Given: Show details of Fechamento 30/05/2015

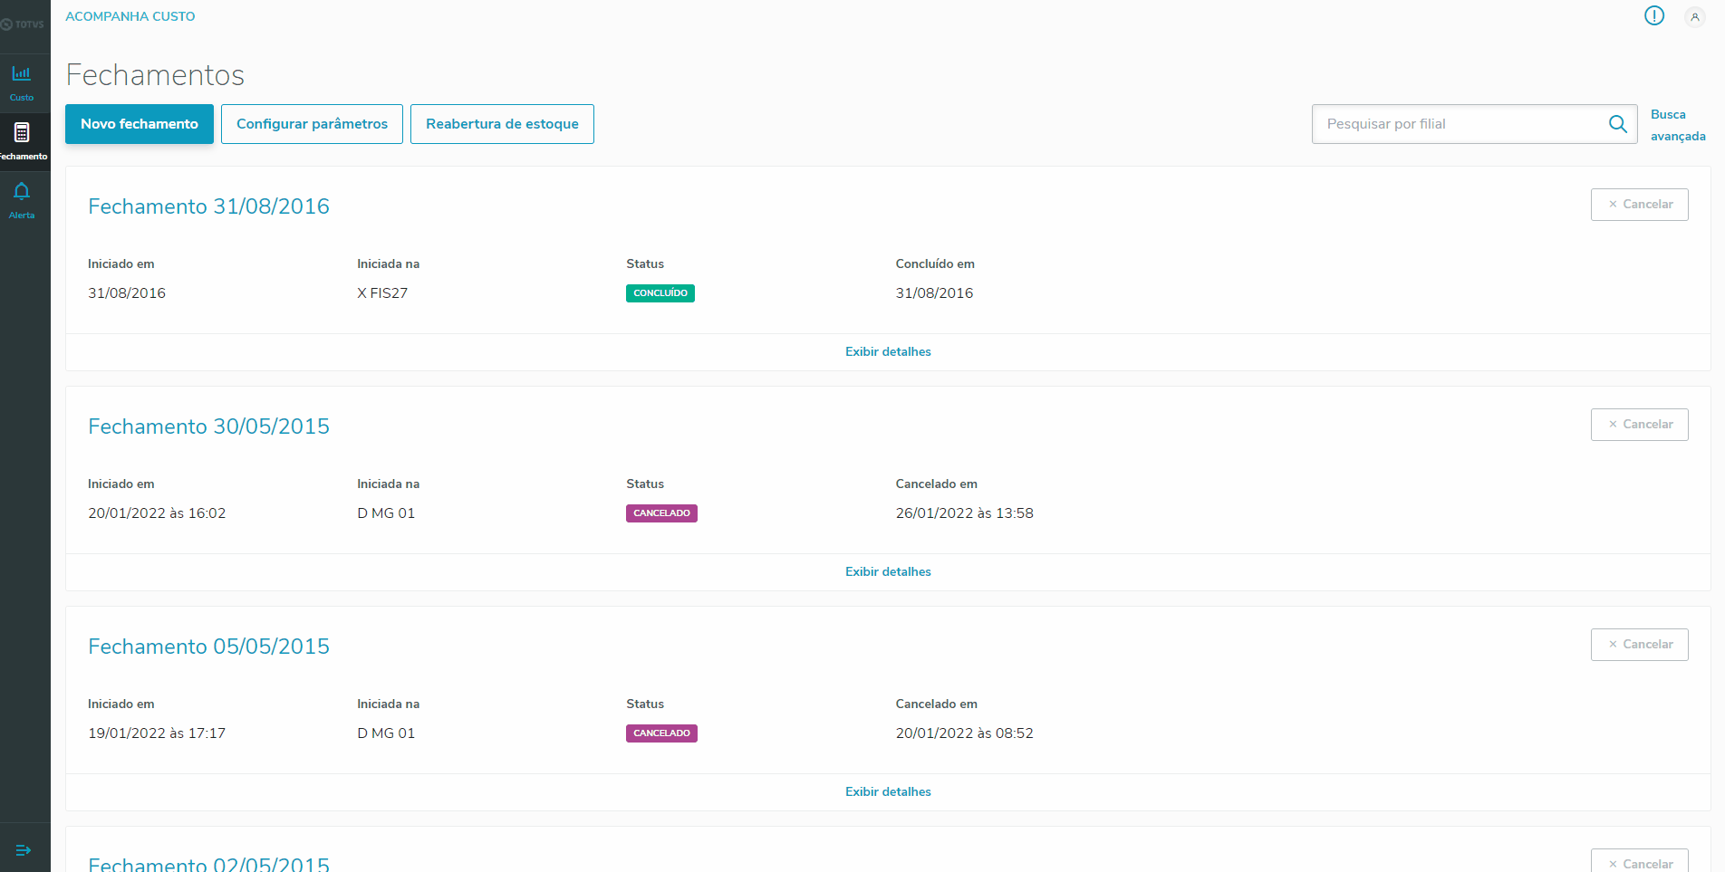Looking at the screenshot, I should coord(888,571).
